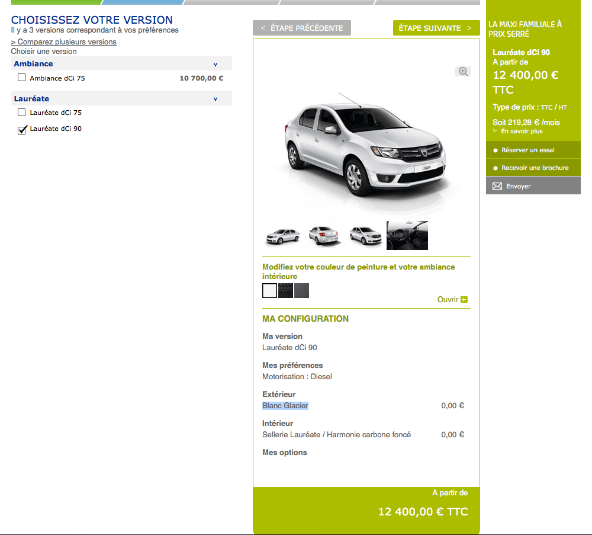Click the Soit 219,28 € /mois text
Image resolution: width=592 pixels, height=535 pixels.
[526, 123]
